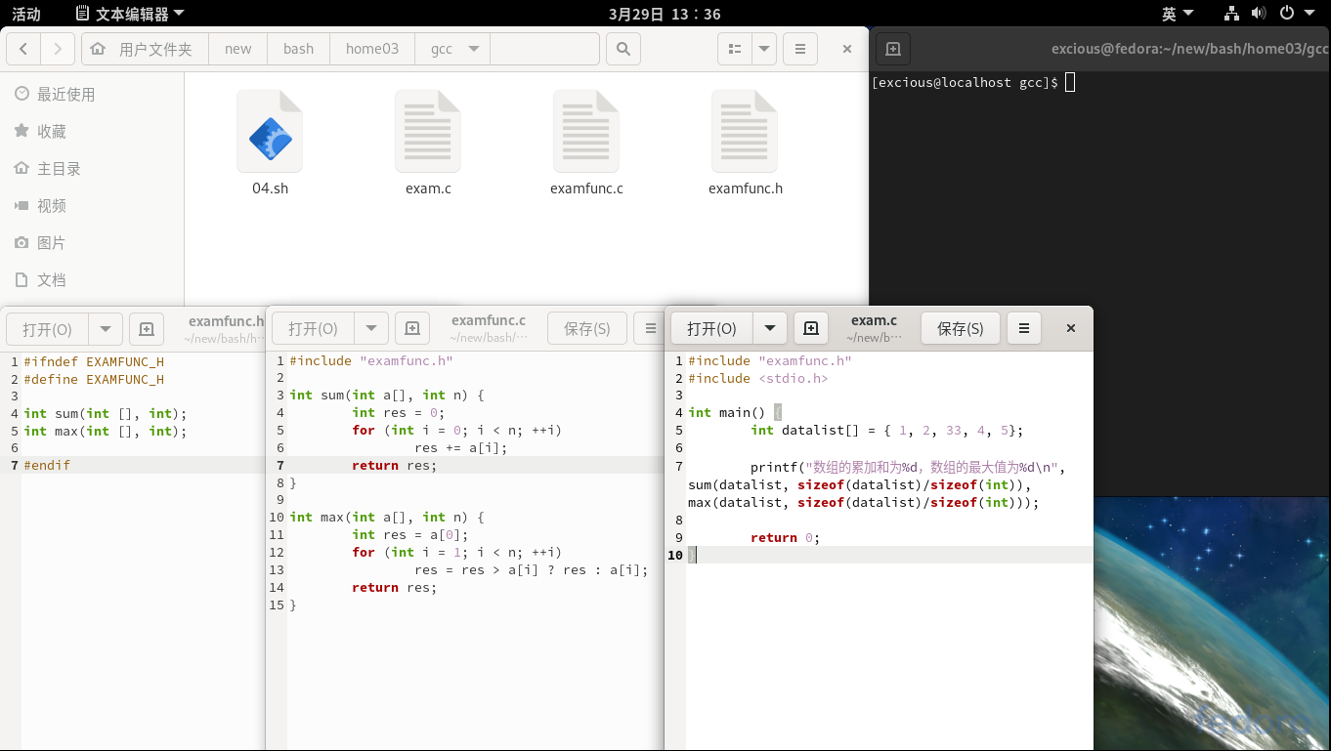Create new document in exam.c editor

pos(811,328)
